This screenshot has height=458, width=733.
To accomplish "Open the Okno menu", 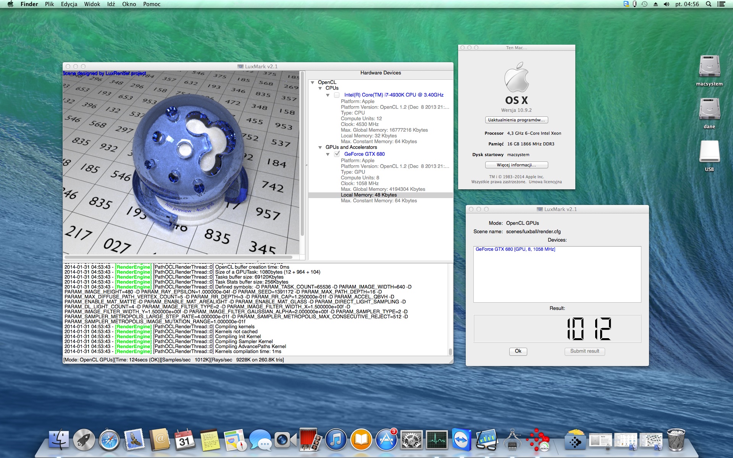I will point(129,4).
